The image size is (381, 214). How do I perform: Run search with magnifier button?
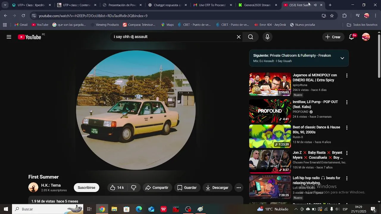point(251,37)
